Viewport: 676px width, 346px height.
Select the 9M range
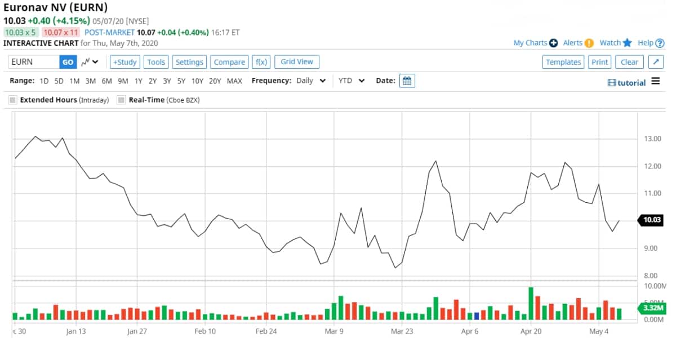point(123,81)
